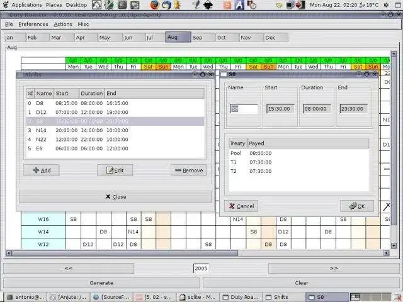Screen dimensions: 403x302
Task: Open the Anjuta letter-A launcher icon
Action: point(239,5)
